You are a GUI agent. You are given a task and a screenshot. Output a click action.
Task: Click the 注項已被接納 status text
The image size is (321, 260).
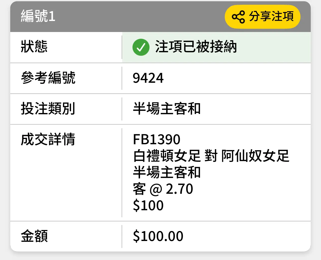click(196, 47)
